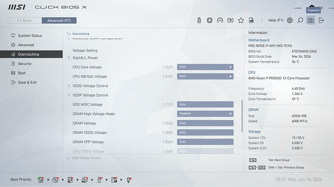Click the 1.210V NB/SoC reading
This screenshot has height=187, width=334.
167,77
